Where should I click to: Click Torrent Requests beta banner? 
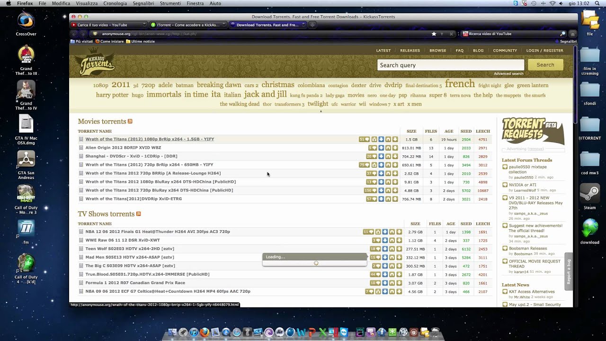[x=533, y=131]
